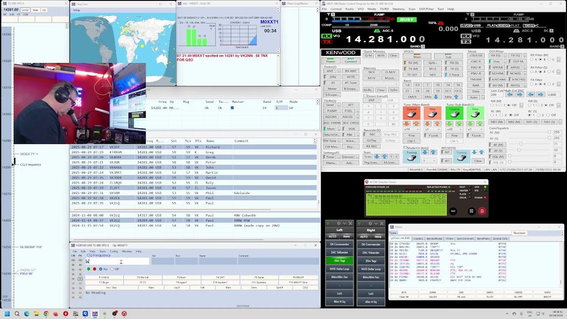
Task: Click the RIT/XIT up blue arrow
Action: pos(482,152)
